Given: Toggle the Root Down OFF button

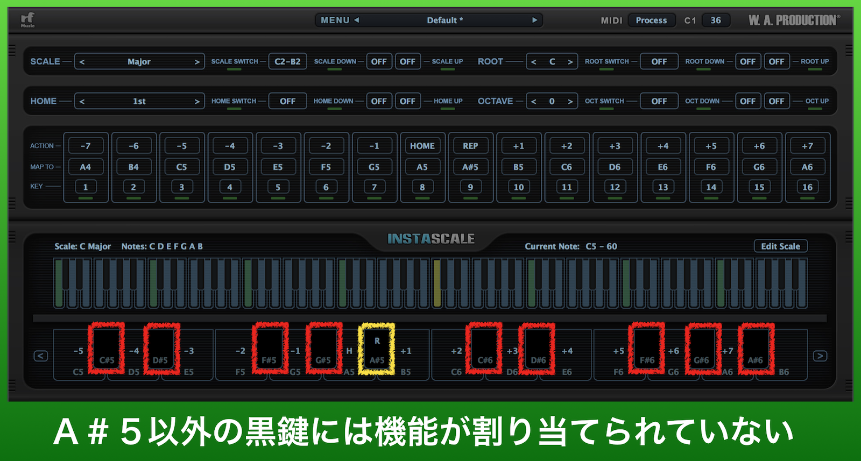Looking at the screenshot, I should tap(747, 61).
